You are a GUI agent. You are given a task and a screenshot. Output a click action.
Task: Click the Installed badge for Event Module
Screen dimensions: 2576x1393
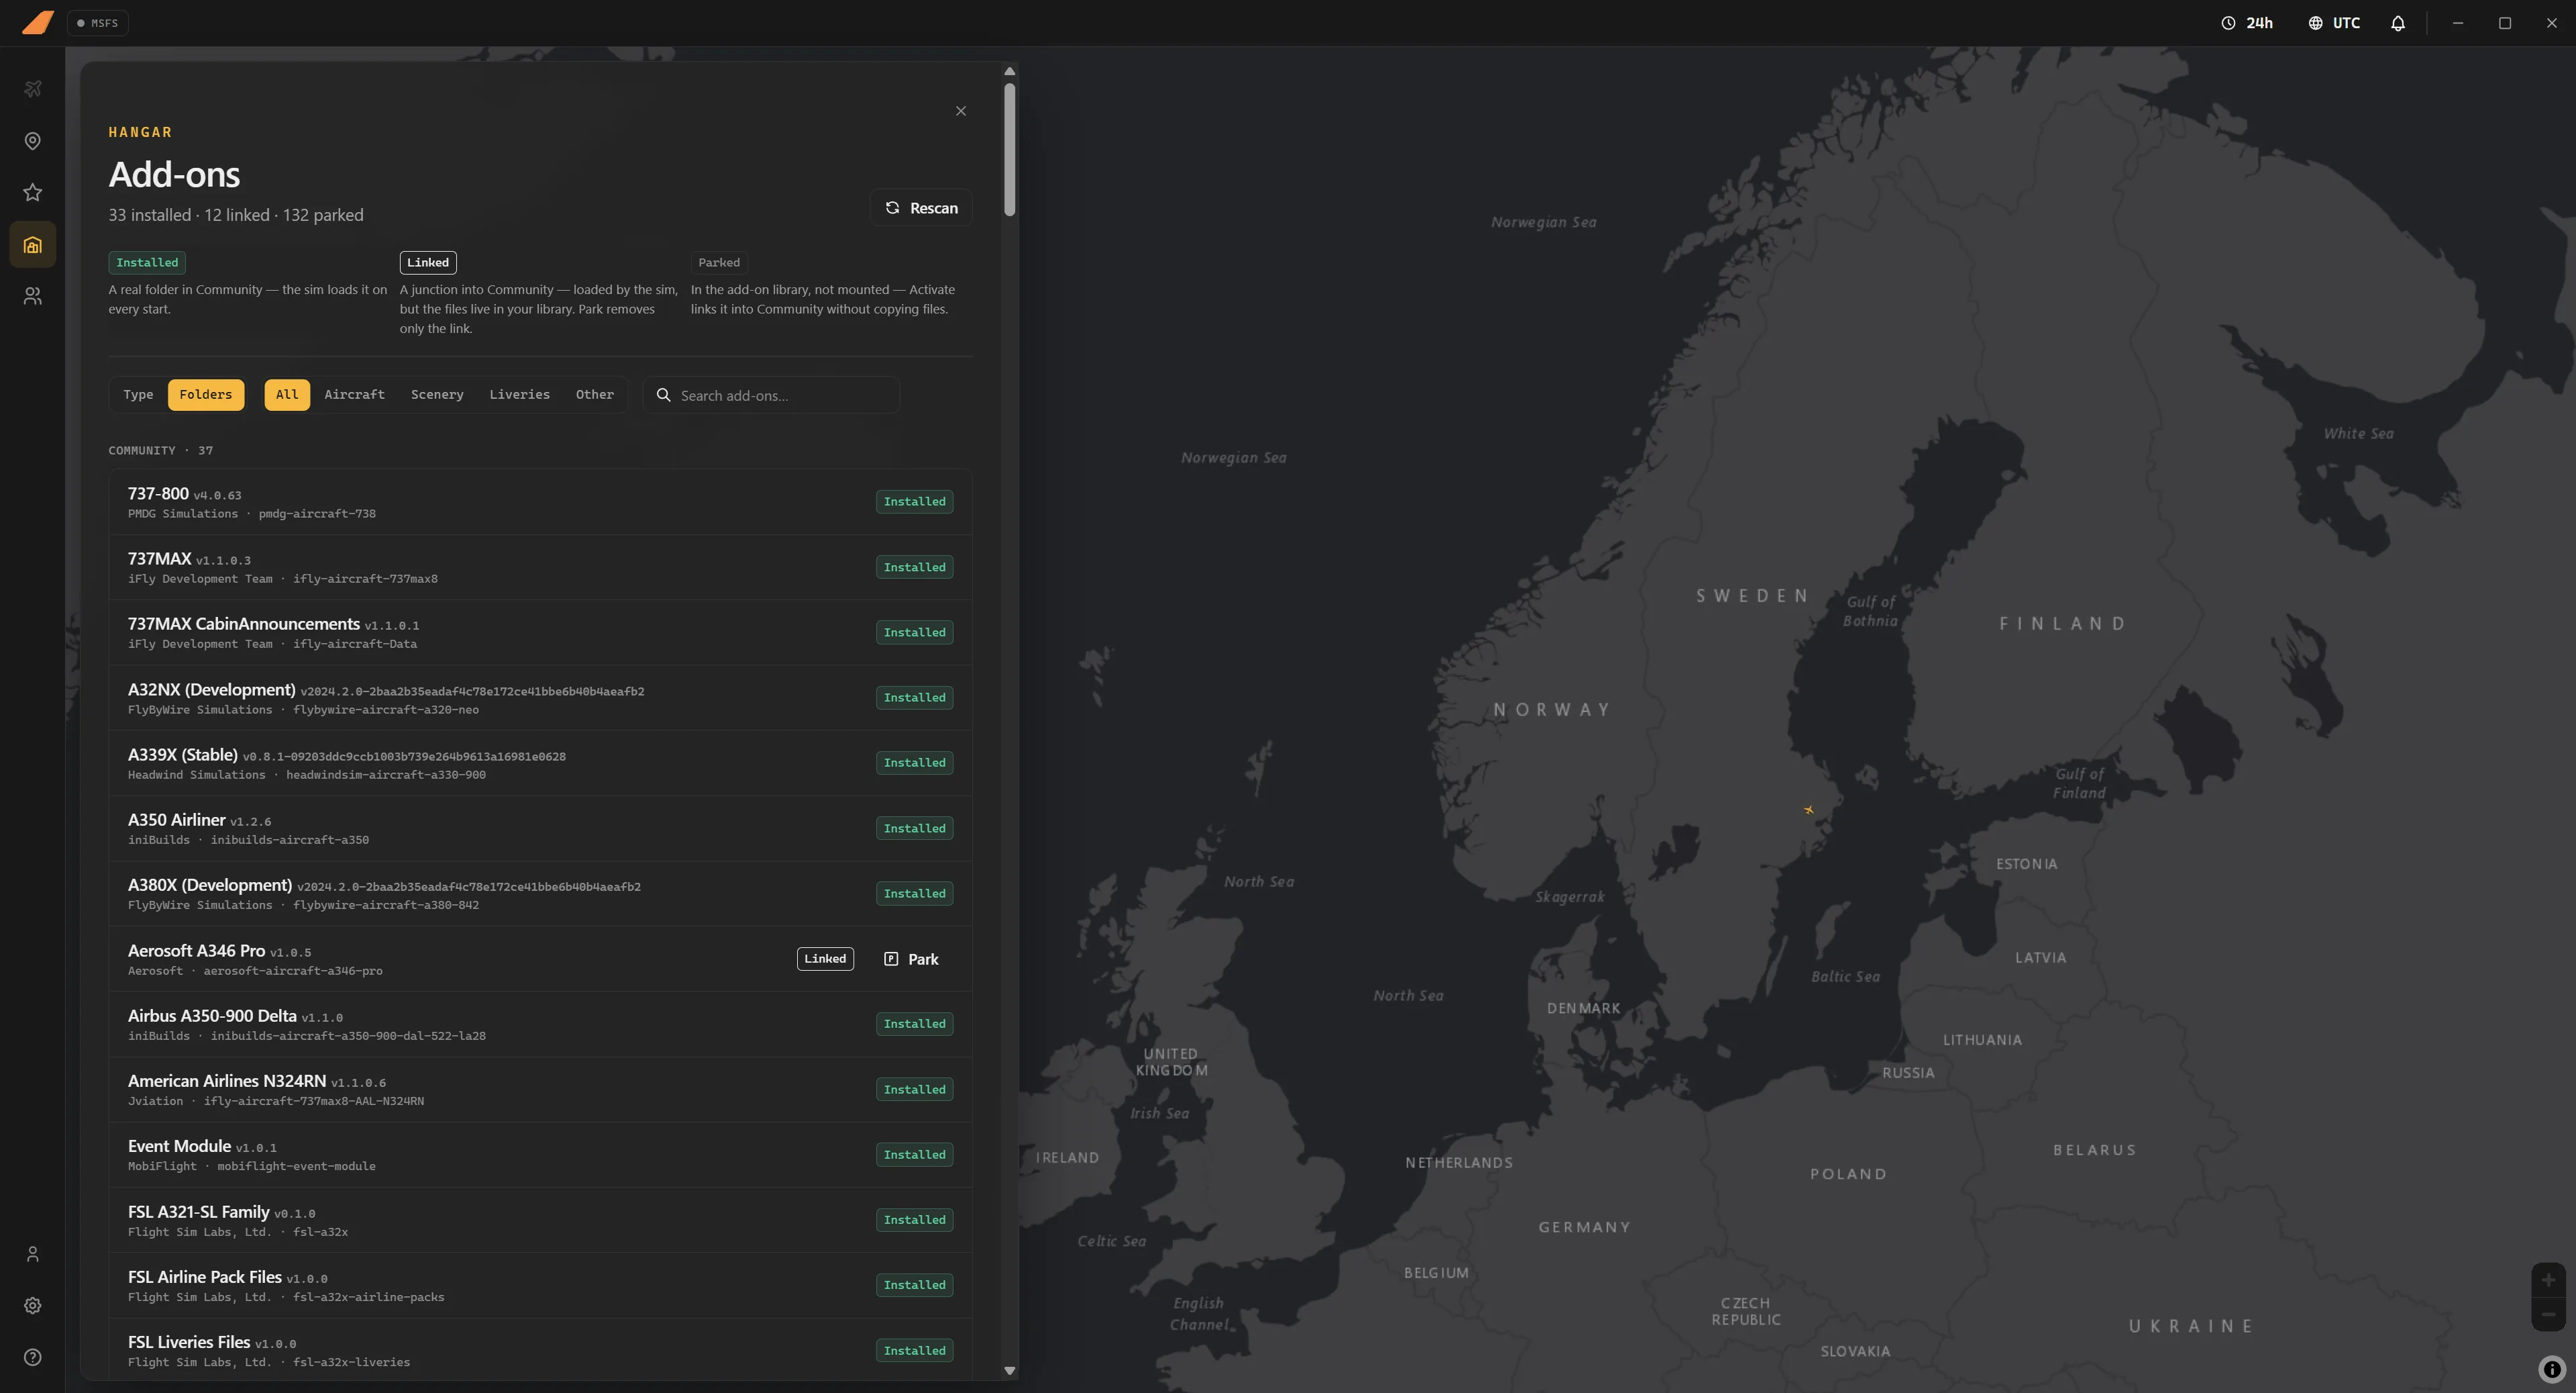tap(914, 1155)
